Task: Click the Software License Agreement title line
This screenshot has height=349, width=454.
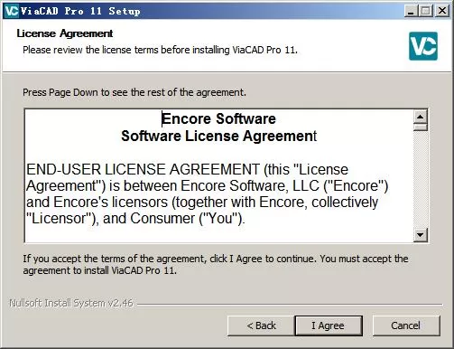Action: [x=218, y=136]
